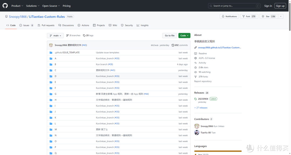The width and height of the screenshot is (291, 155).
Task: Click the Go to file button
Action: click(x=170, y=36)
